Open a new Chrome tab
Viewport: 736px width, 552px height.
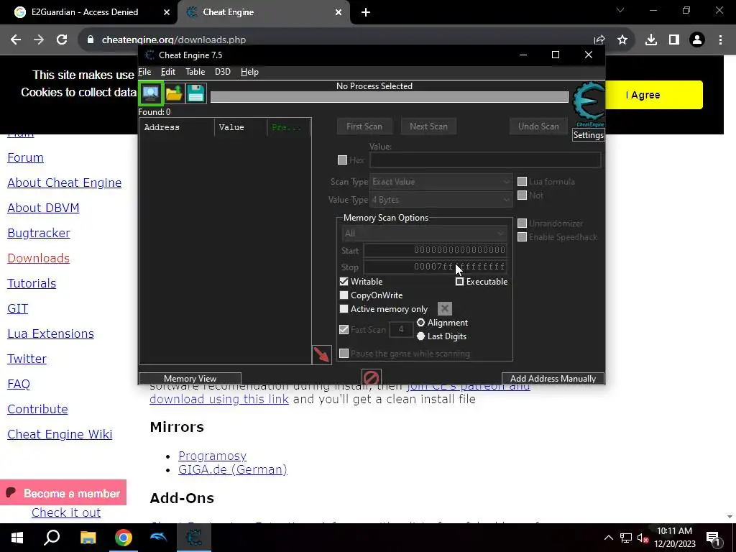pyautogui.click(x=366, y=12)
